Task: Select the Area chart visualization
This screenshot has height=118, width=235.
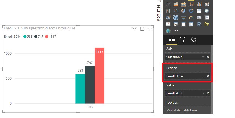Action: [x=176, y=4]
